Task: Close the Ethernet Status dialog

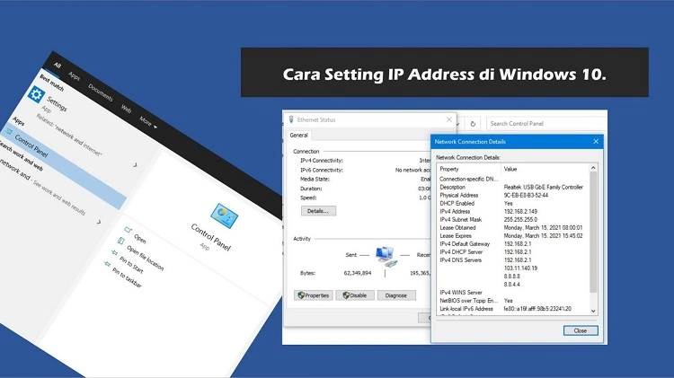Action: point(449,119)
